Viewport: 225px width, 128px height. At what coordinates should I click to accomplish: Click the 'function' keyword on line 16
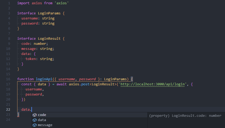coord(26,79)
